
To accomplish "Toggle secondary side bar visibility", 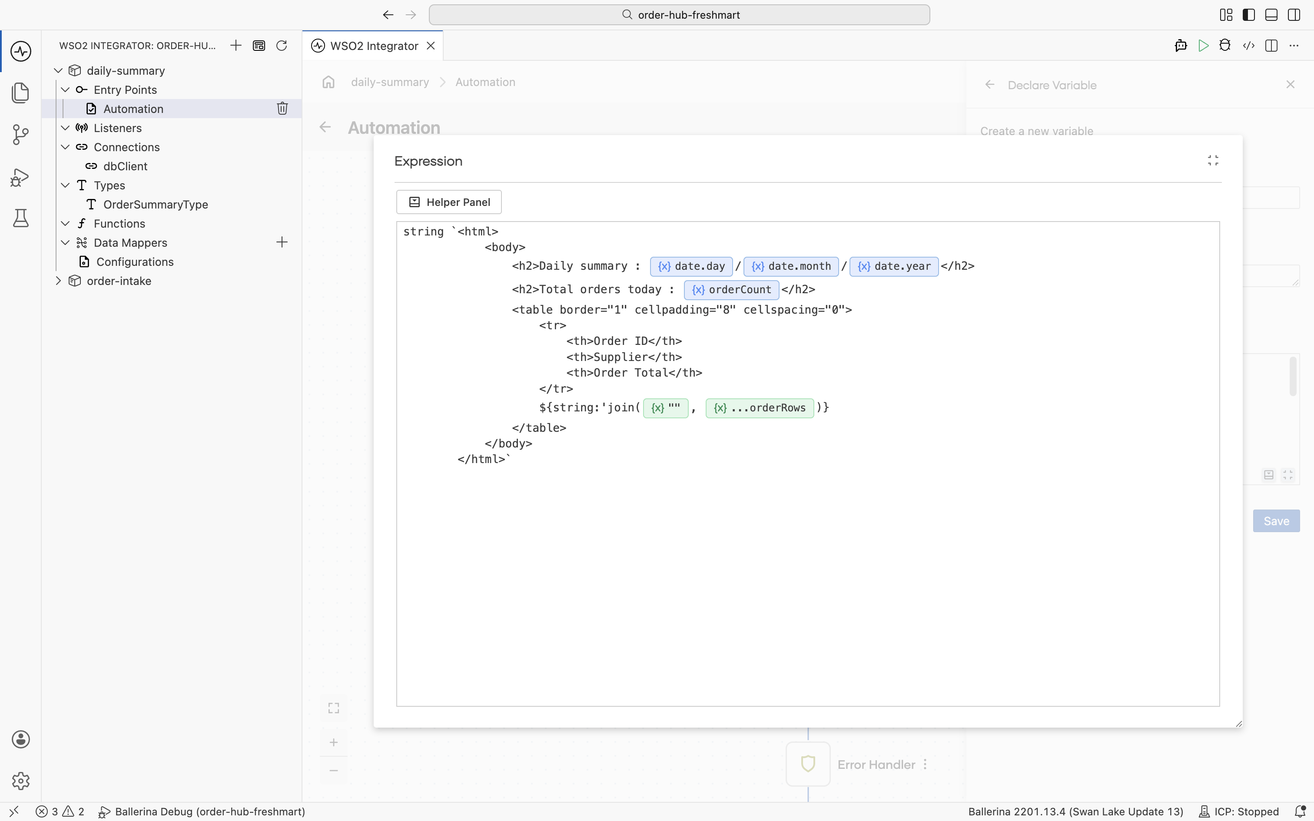I will 1294,15.
